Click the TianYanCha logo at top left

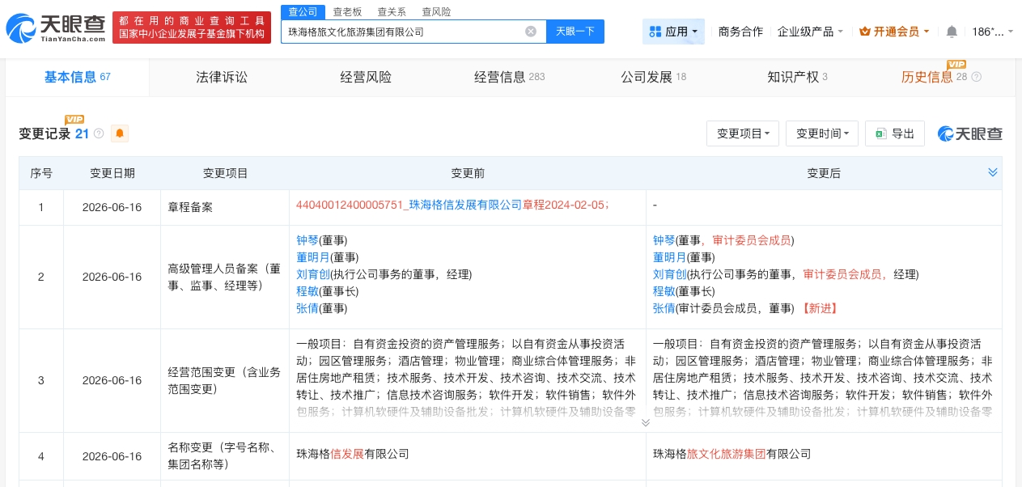[55, 28]
